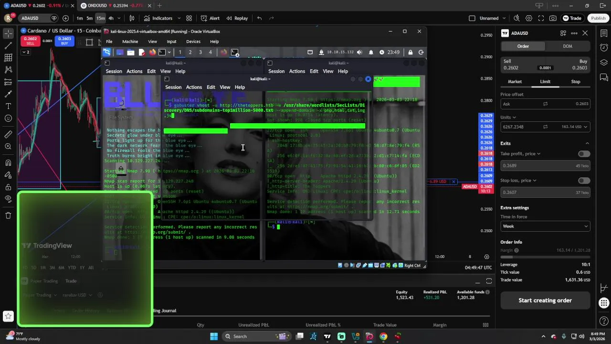Open Unnamed layout dropdown arrow
The width and height of the screenshot is (611, 344).
coord(504,18)
